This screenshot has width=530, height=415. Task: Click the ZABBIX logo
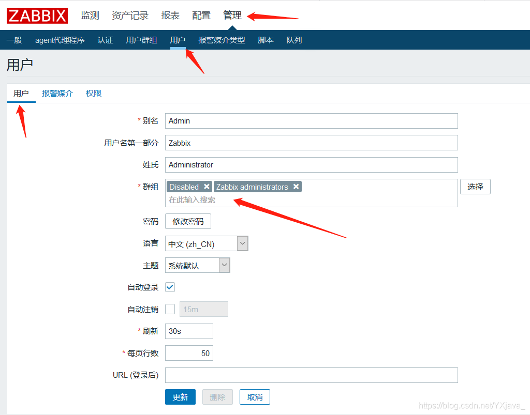[x=37, y=16]
